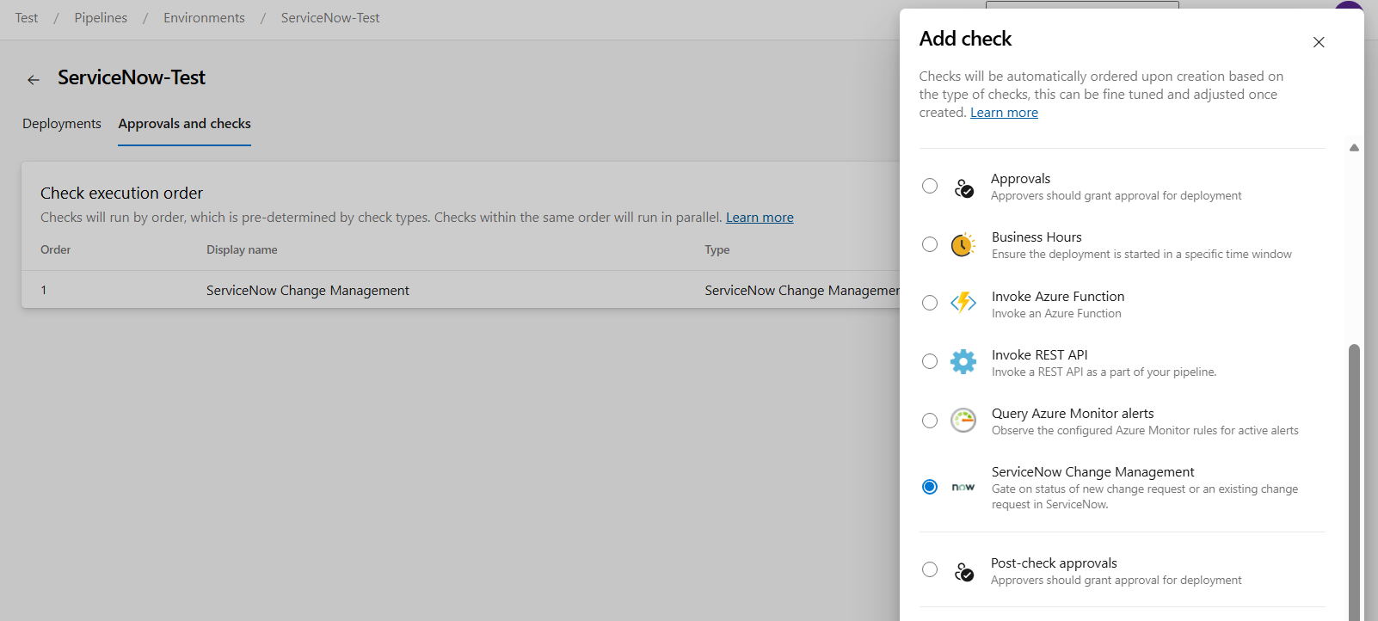Click ServiceNow Change Management in Type column
The height and width of the screenshot is (621, 1378).
[x=803, y=291]
